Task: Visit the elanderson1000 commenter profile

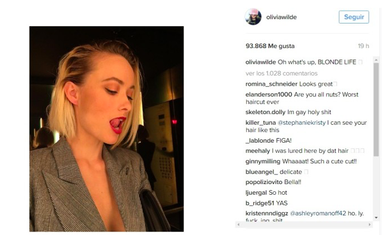Action: tap(268, 95)
